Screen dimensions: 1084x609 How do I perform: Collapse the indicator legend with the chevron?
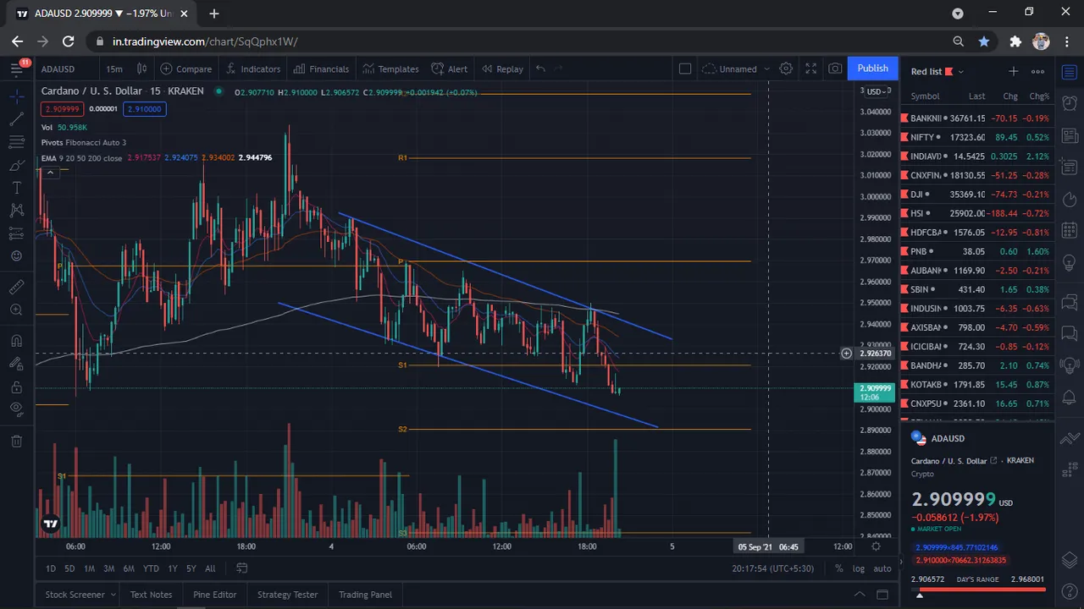coord(50,173)
